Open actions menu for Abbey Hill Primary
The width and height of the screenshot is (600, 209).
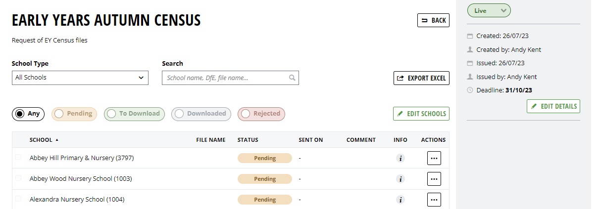[434, 158]
